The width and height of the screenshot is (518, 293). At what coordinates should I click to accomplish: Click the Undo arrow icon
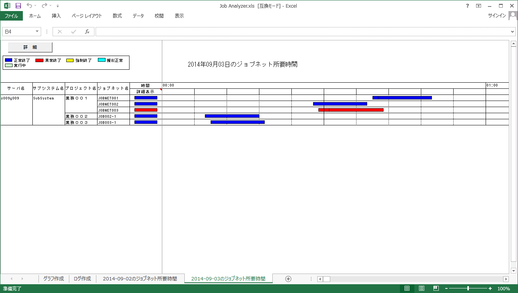click(x=29, y=6)
